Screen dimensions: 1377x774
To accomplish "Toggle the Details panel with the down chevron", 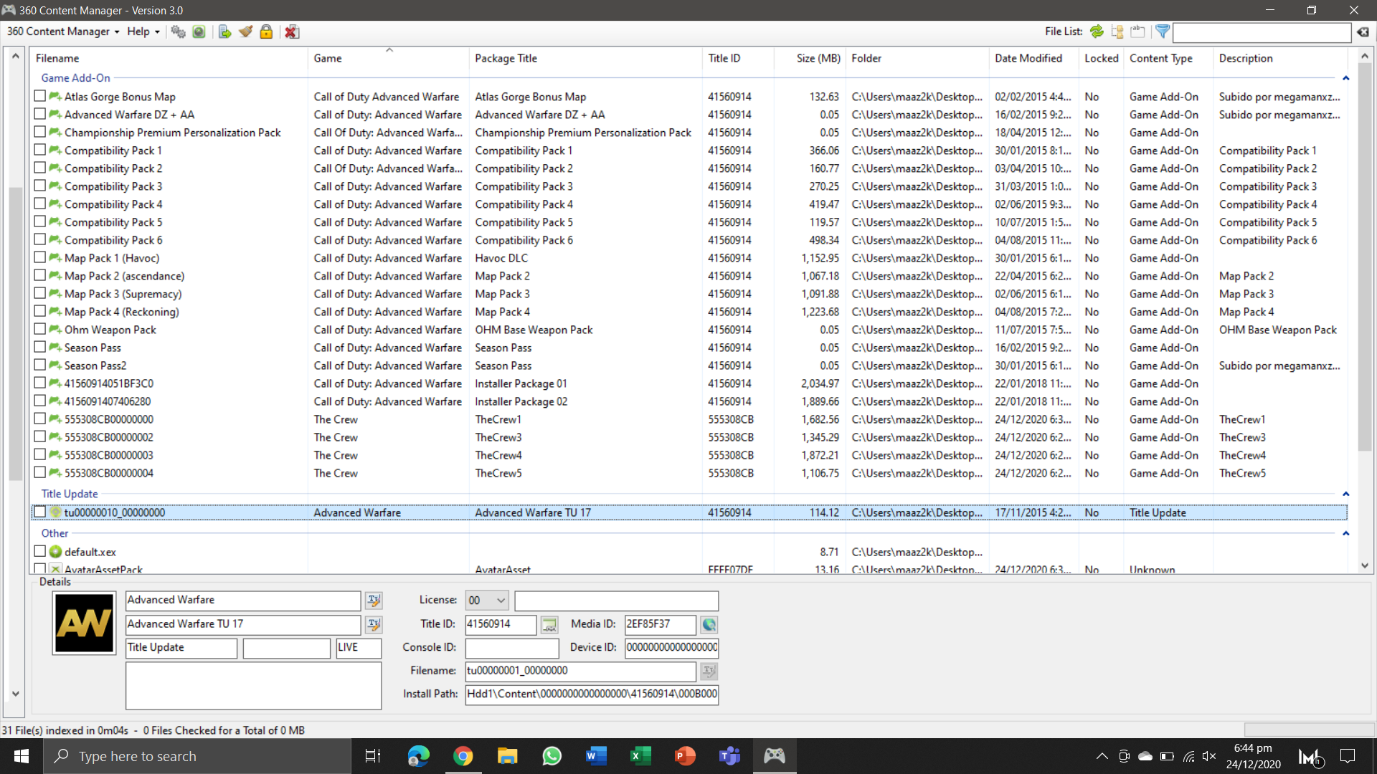I will [x=15, y=694].
